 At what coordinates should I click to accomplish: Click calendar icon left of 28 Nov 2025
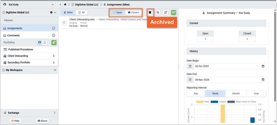point(190,80)
